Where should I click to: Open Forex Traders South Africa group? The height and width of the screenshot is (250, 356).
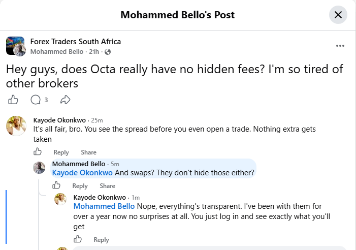coord(76,42)
